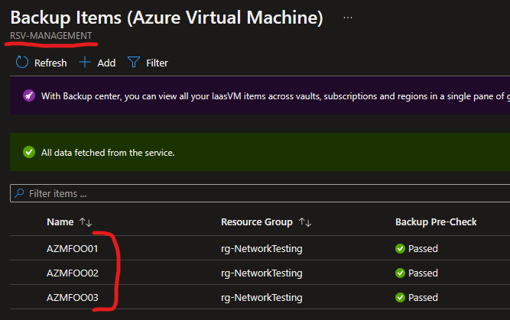This screenshot has height=320, width=510.
Task: Focus the Filter items search field
Action: 260,193
